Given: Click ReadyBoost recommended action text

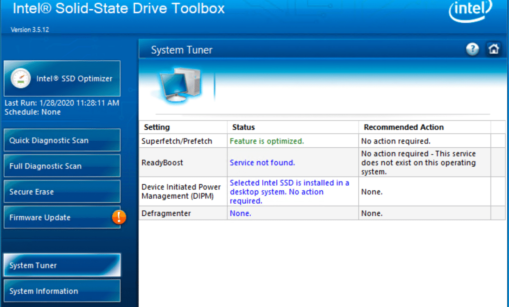Looking at the screenshot, I should (x=419, y=163).
